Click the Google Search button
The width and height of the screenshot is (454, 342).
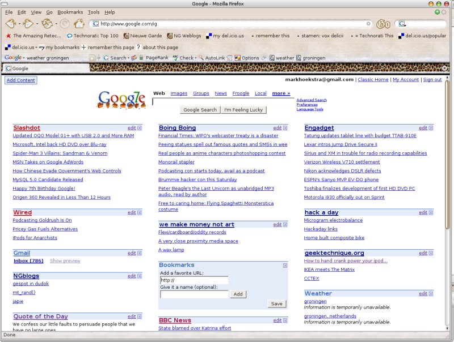(200, 110)
